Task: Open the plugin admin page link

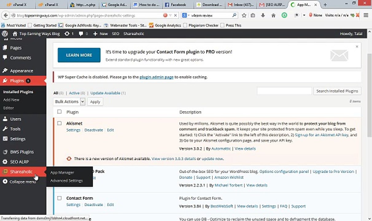Action: coord(157,77)
